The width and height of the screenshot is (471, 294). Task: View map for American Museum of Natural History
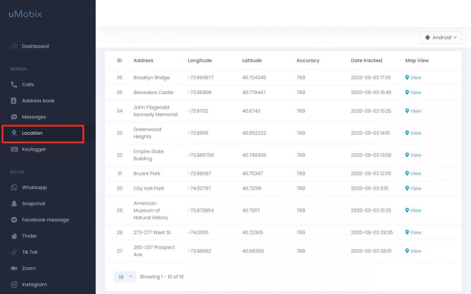click(x=414, y=210)
